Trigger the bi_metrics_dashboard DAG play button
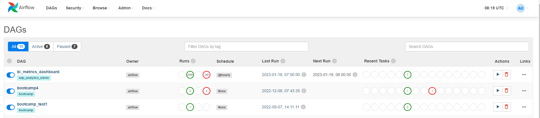This screenshot has height=118, width=540. pyautogui.click(x=498, y=75)
